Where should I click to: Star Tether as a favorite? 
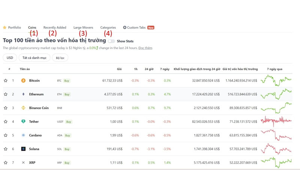[x=6, y=121]
